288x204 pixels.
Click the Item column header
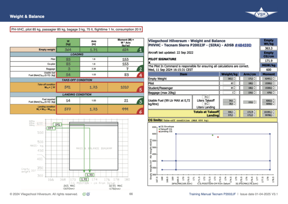click(x=183, y=74)
